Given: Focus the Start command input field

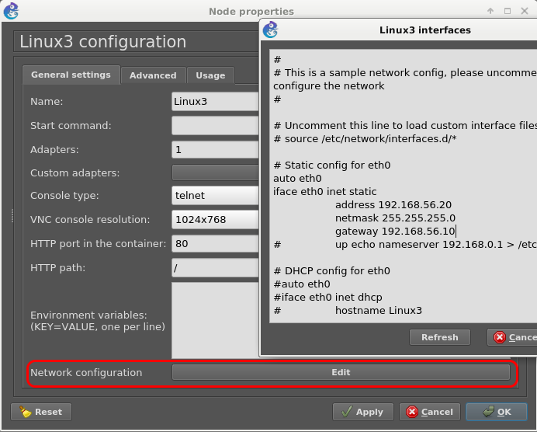Looking at the screenshot, I should pos(215,126).
